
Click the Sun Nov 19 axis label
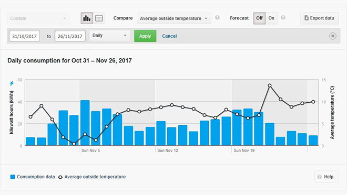[244, 150]
